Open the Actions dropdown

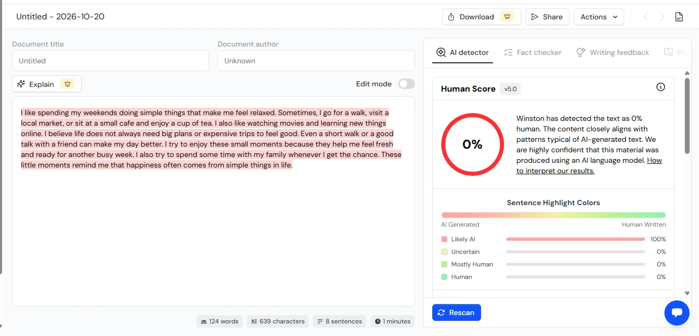599,17
